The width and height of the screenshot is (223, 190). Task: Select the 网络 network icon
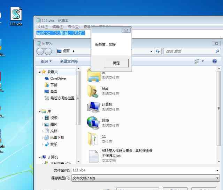[93, 123]
